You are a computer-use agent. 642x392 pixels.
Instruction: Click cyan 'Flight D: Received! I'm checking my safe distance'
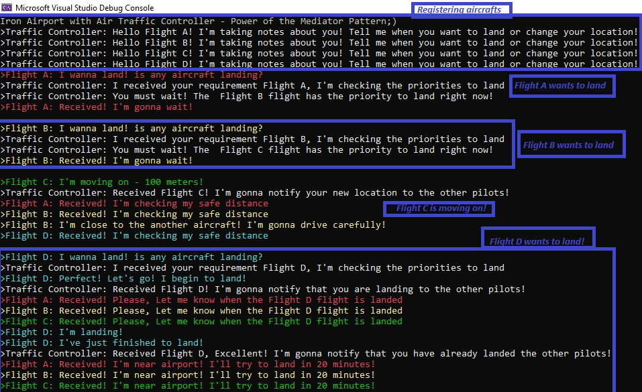pos(134,236)
